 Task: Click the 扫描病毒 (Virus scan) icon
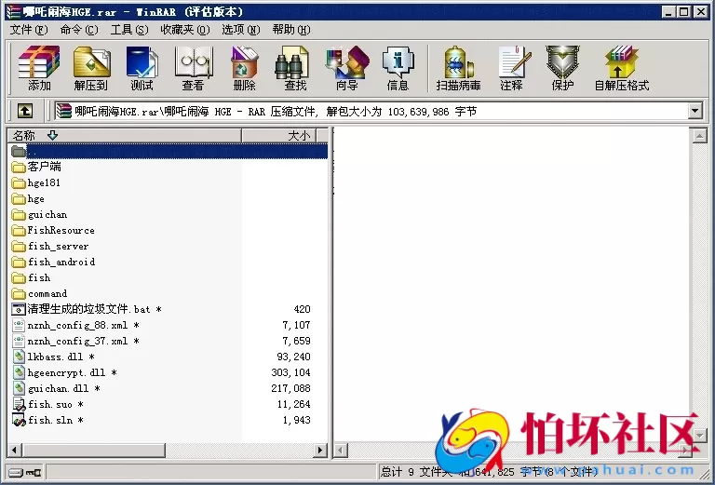[458, 68]
